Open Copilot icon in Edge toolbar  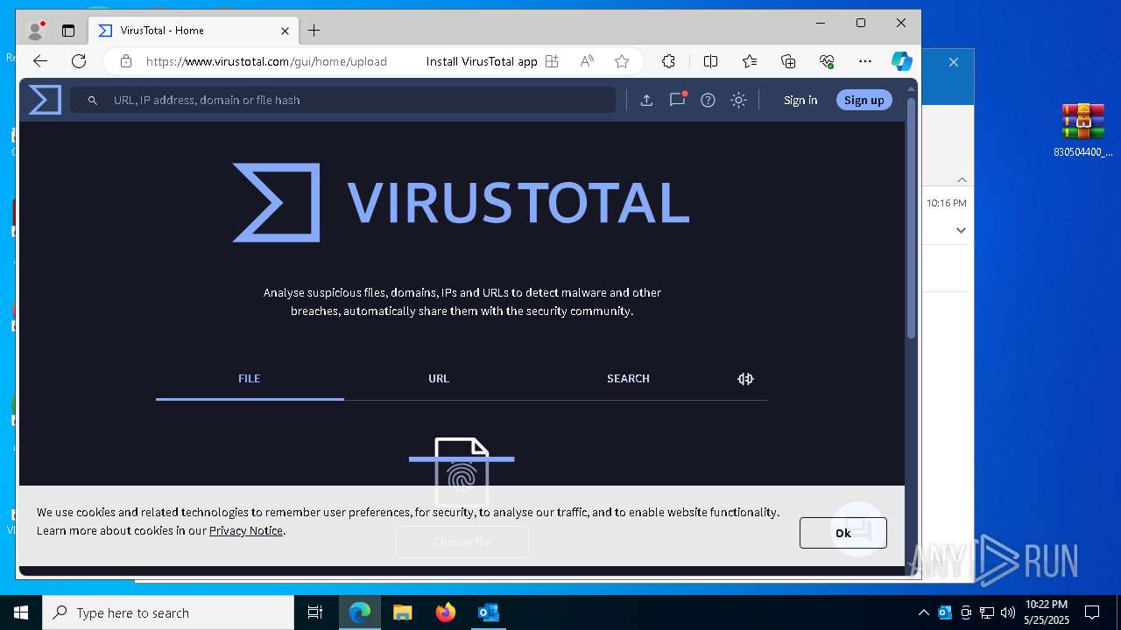point(902,61)
